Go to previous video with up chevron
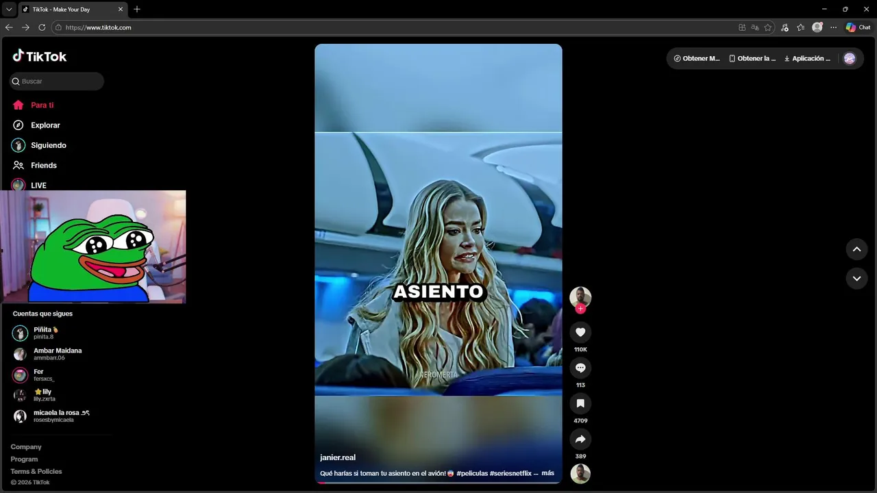Image resolution: width=877 pixels, height=493 pixels. [856, 249]
